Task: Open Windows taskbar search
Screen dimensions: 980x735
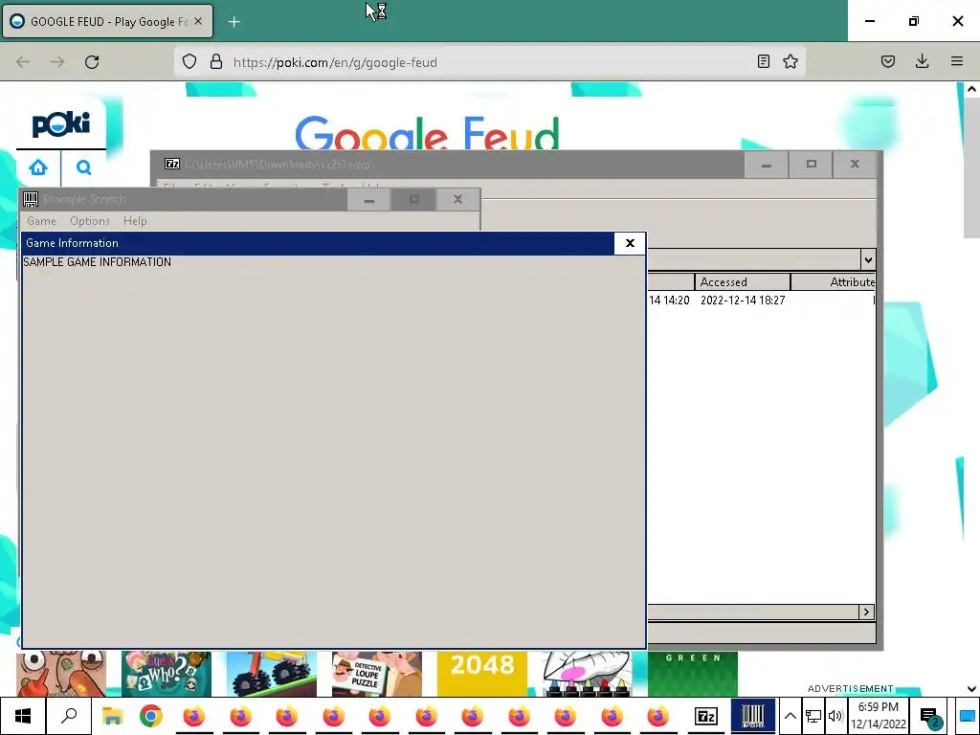Action: click(69, 716)
